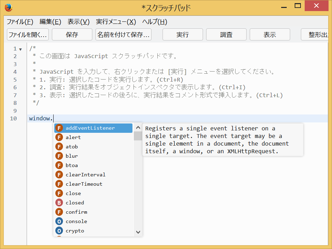This screenshot has height=249, width=332.
Task: Open the ヘルプ(H) menu
Action: pyautogui.click(x=155, y=21)
